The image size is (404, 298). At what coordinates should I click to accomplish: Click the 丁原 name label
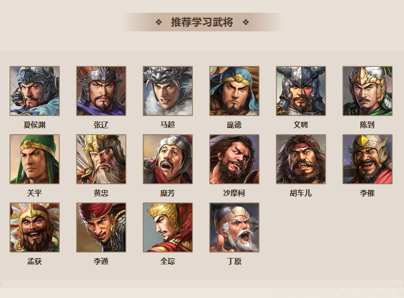point(234,262)
